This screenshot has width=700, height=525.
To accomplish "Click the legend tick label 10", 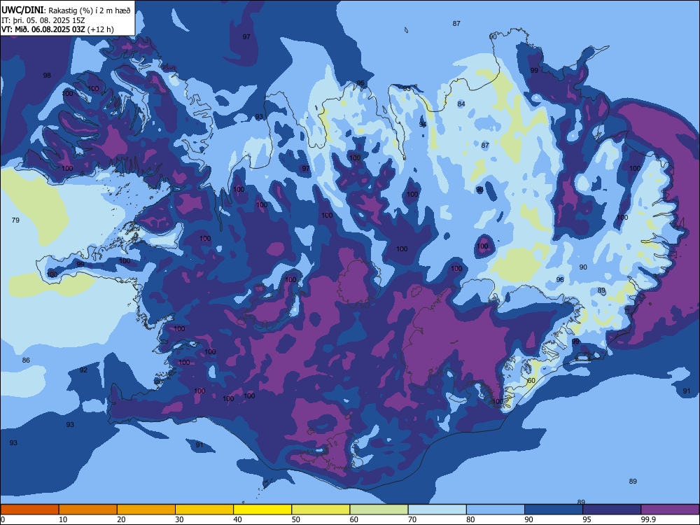I will [63, 519].
